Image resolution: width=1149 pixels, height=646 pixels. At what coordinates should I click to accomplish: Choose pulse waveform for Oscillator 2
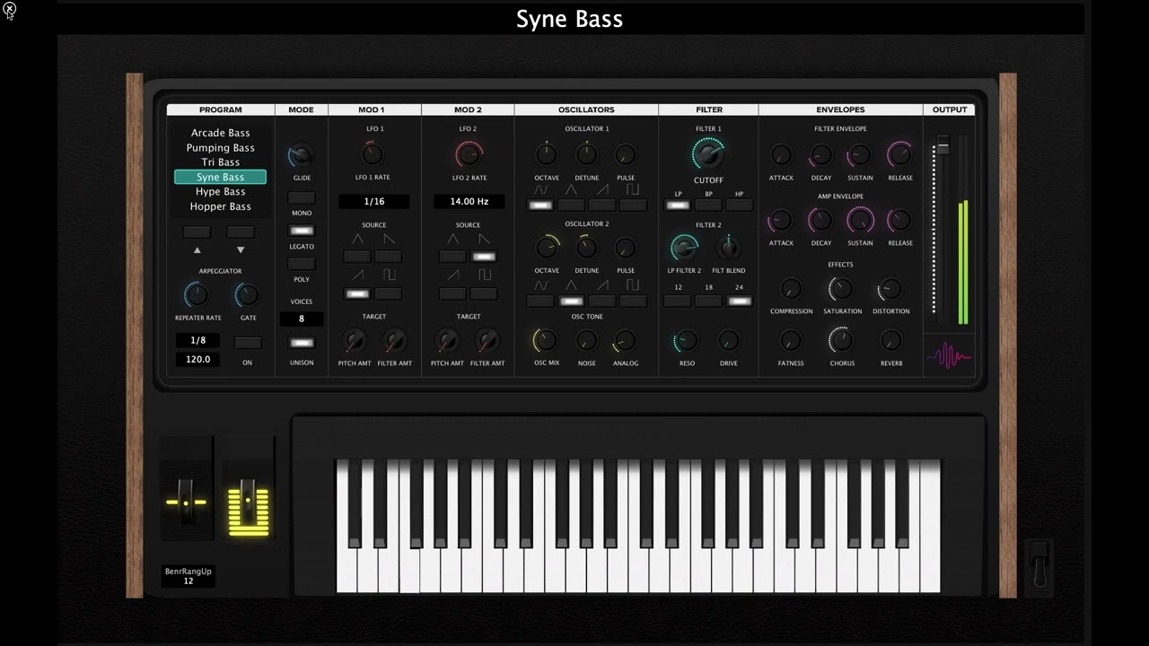click(x=633, y=301)
